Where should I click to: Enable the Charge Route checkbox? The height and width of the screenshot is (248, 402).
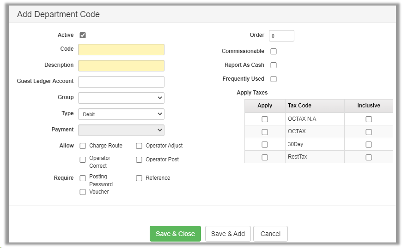click(83, 146)
